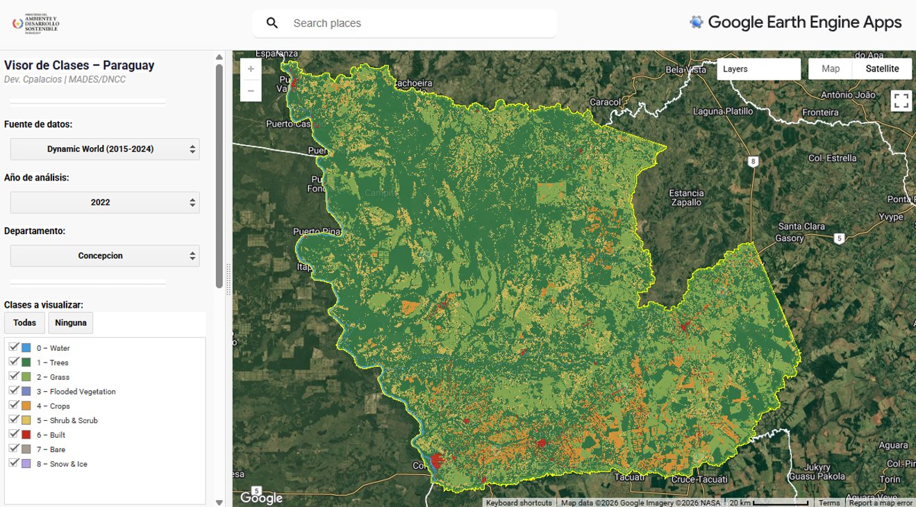Click the Ministerio del Ambiente logo
The height and width of the screenshot is (507, 916).
[x=36, y=23]
